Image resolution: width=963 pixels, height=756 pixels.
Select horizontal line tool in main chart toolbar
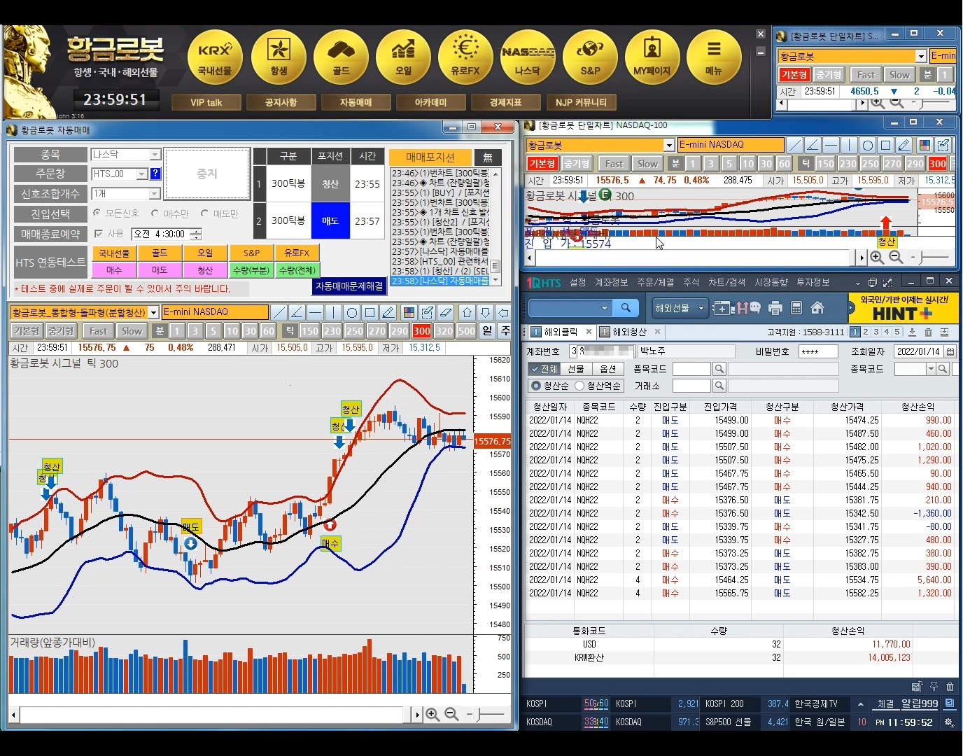(316, 312)
